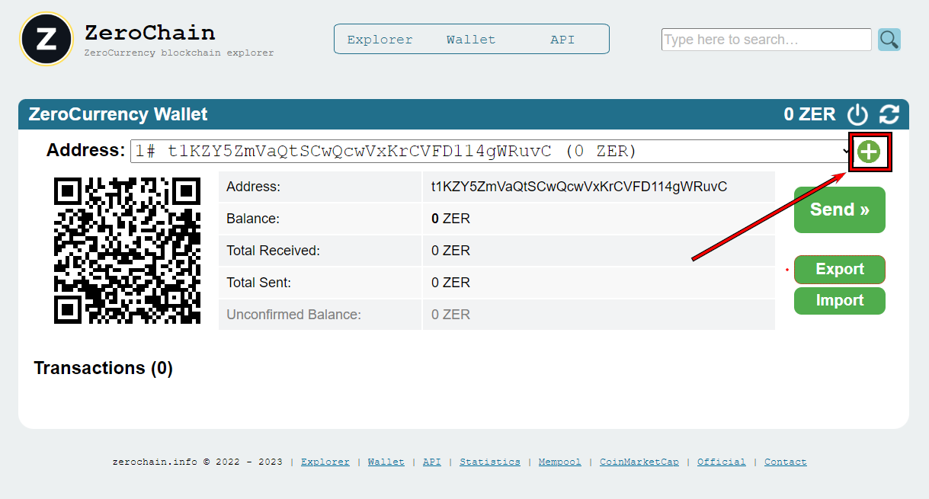This screenshot has width=929, height=499.
Task: Open the footer API link
Action: (x=432, y=462)
